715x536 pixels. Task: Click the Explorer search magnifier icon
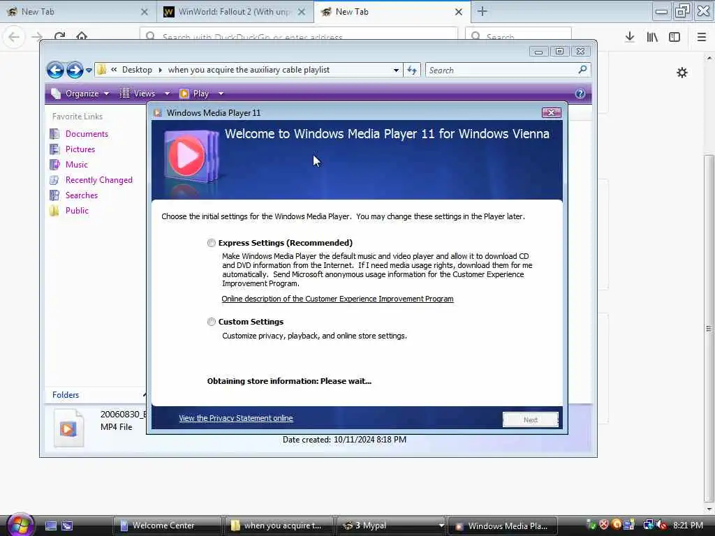(x=582, y=70)
